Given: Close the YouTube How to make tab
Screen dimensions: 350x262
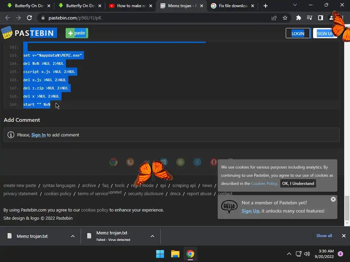Looking at the screenshot, I should [151, 6].
